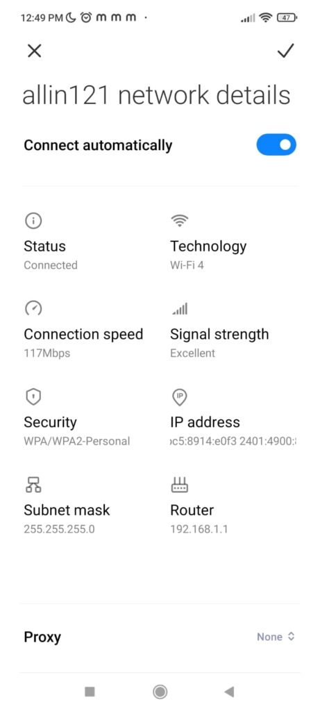Tap the Android back navigation button
Image resolution: width=320 pixels, height=711 pixels.
[x=229, y=692]
